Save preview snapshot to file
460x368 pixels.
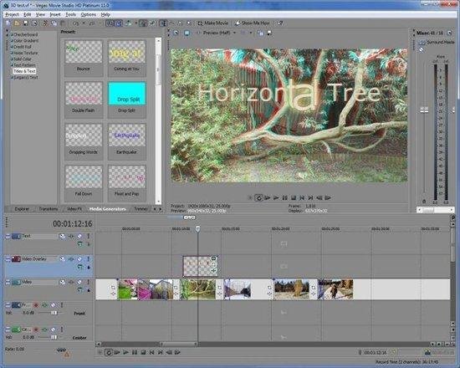click(268, 33)
